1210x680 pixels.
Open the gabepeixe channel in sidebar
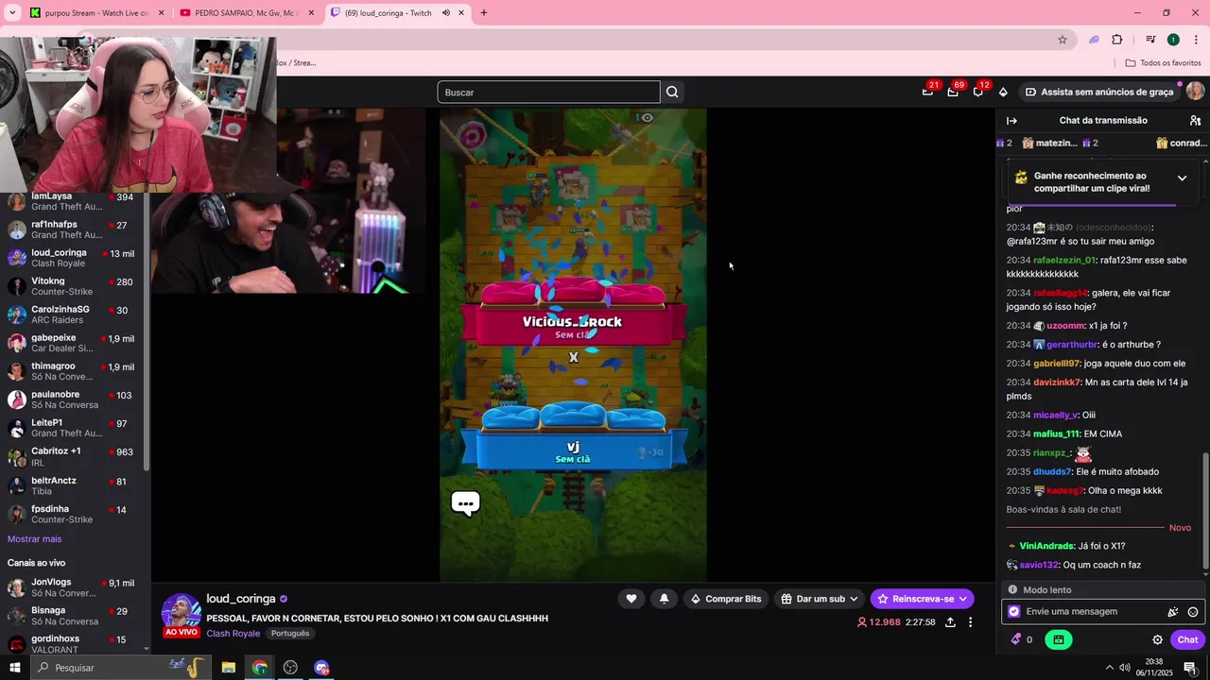[x=72, y=343]
